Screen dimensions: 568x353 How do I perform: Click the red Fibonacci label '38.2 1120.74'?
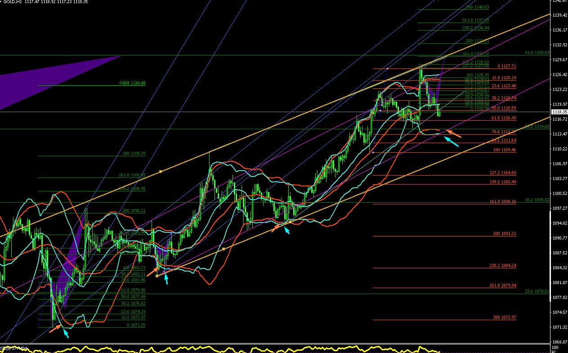[504, 98]
